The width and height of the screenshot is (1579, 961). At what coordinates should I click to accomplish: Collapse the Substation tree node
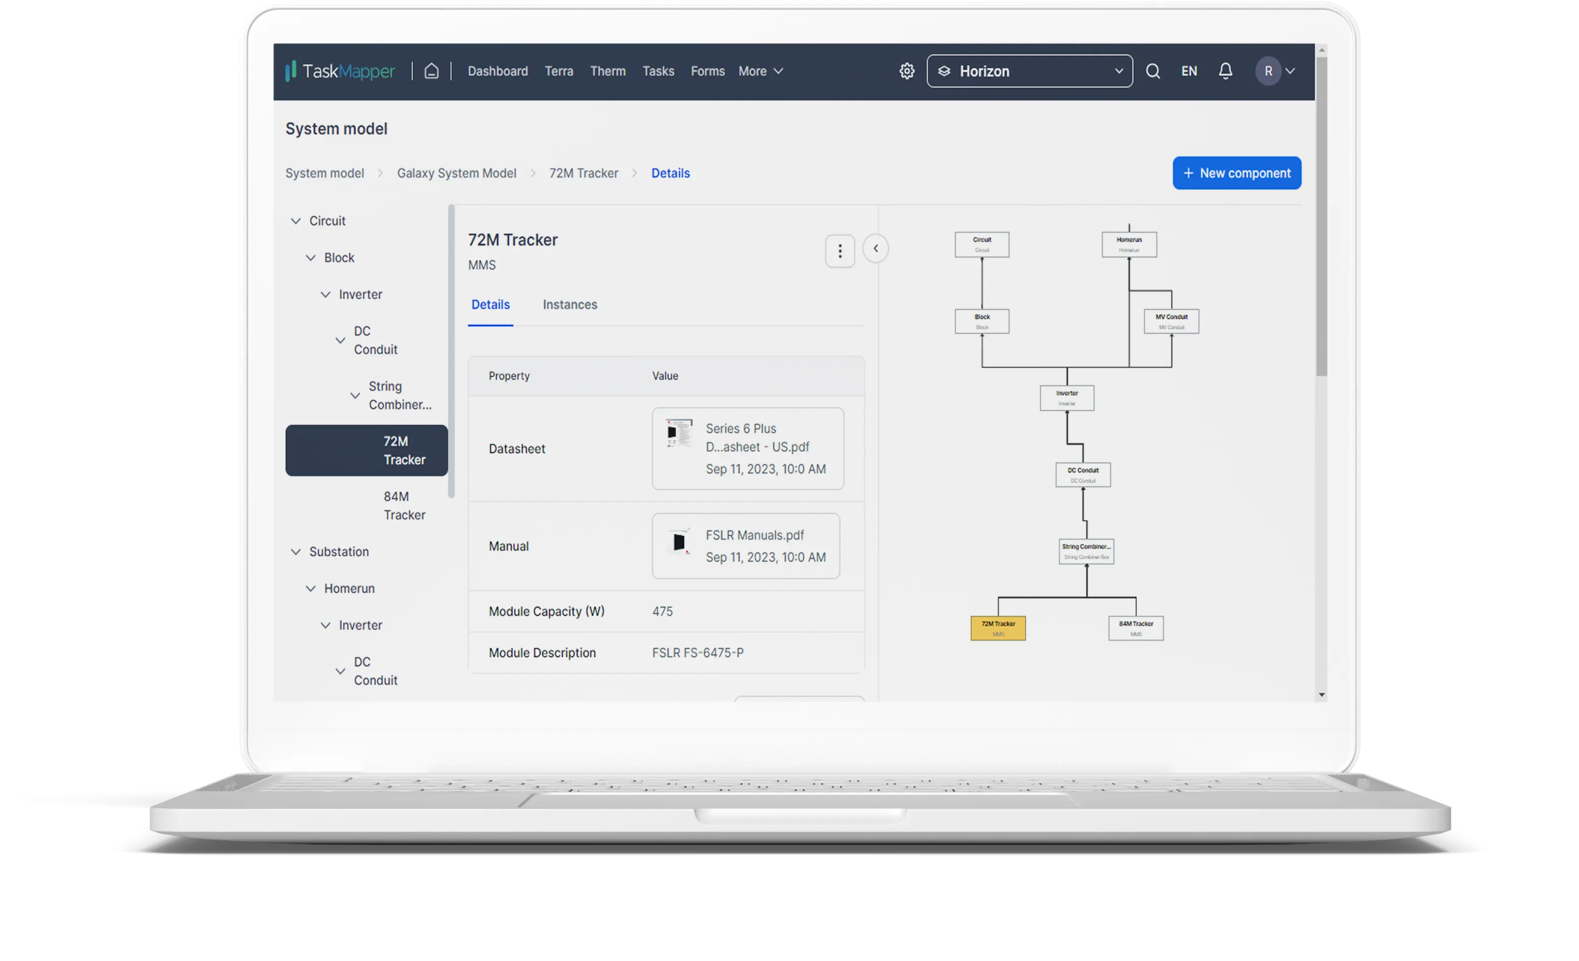(296, 552)
